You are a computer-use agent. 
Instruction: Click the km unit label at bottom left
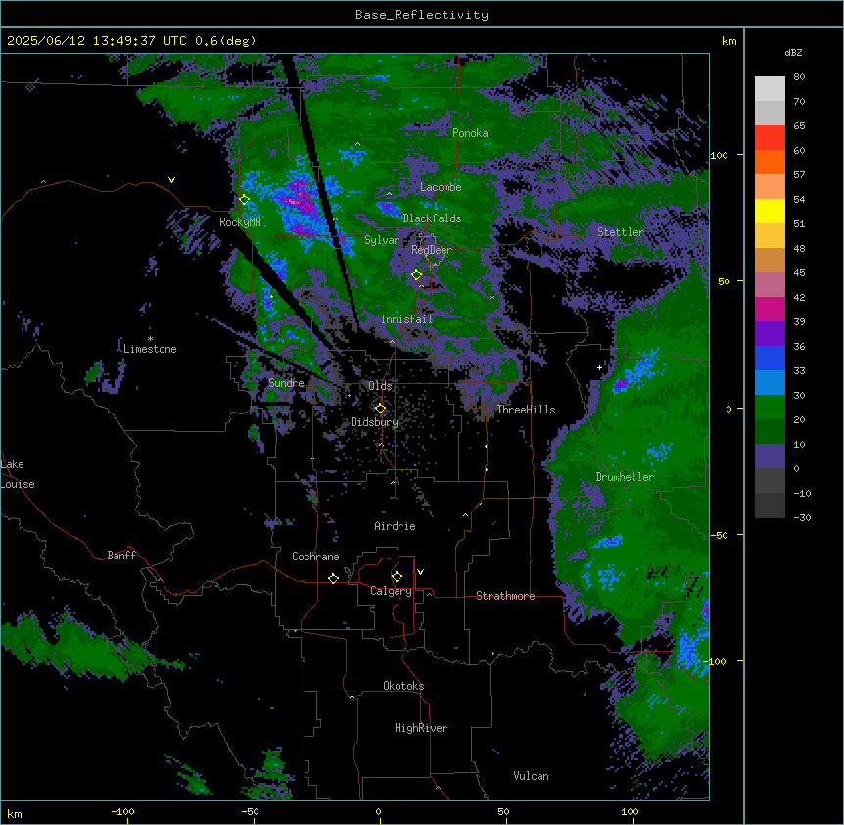15,813
